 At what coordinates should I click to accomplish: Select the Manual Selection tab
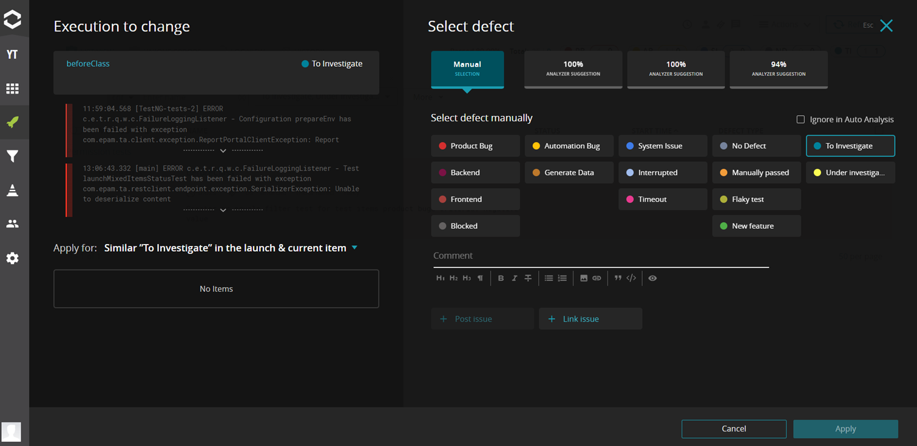[x=467, y=69]
